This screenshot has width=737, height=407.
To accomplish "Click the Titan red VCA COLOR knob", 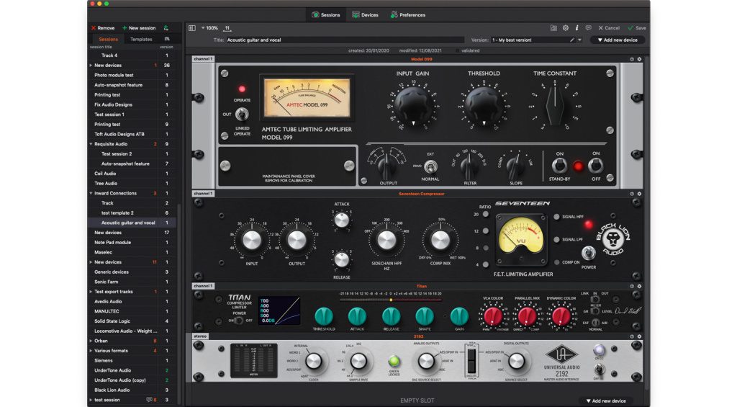I will click(x=493, y=317).
